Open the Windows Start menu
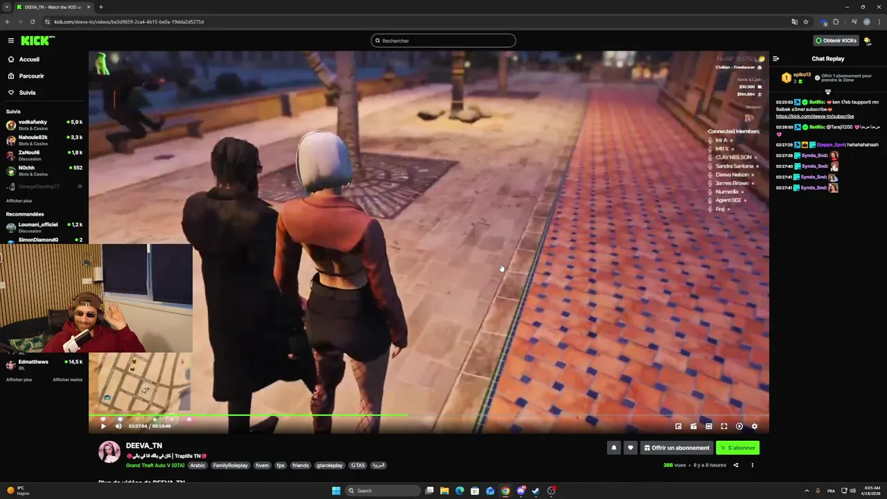This screenshot has height=499, width=887. click(336, 491)
